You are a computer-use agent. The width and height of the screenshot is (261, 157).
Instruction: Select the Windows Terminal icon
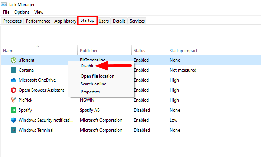click(x=14, y=130)
